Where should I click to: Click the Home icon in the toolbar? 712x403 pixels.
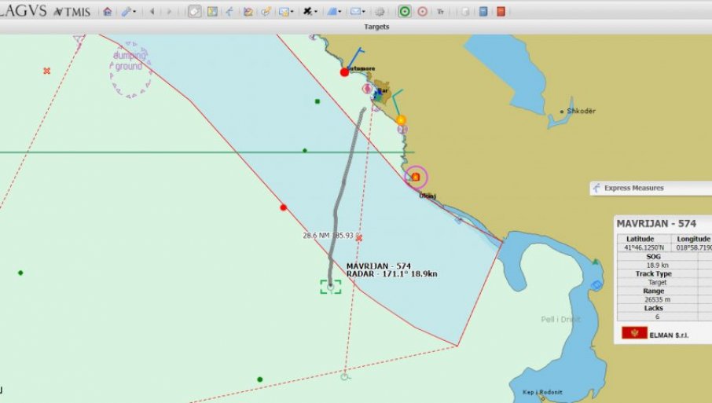(107, 12)
